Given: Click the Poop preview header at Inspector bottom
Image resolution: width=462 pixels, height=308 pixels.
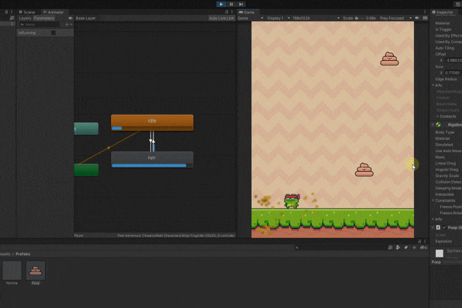Looking at the screenshot, I should 445,262.
